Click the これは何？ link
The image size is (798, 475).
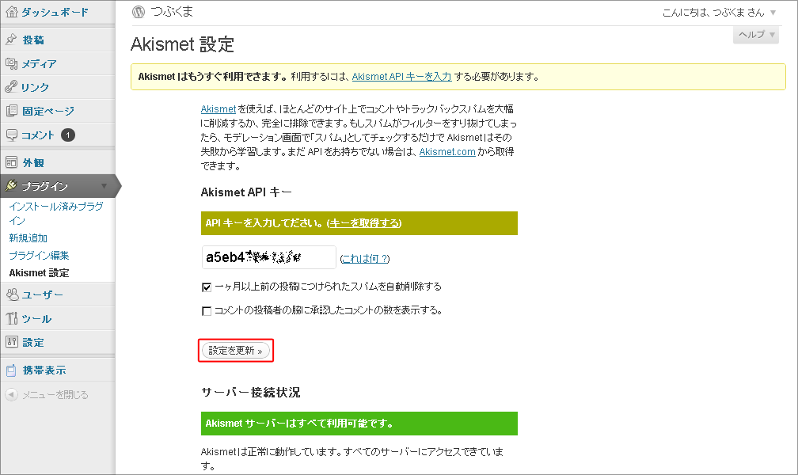click(365, 259)
